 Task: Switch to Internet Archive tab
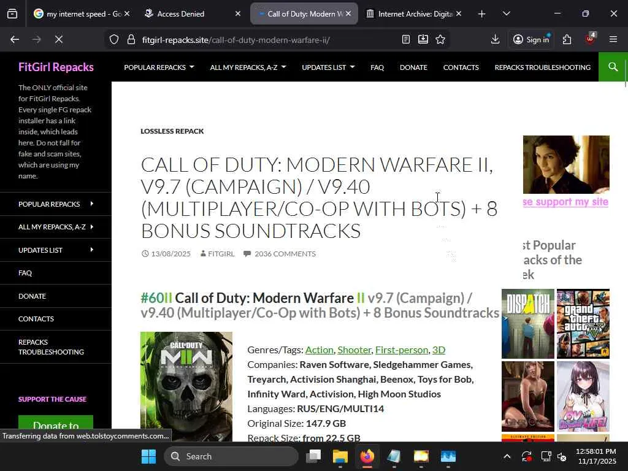pos(414,14)
